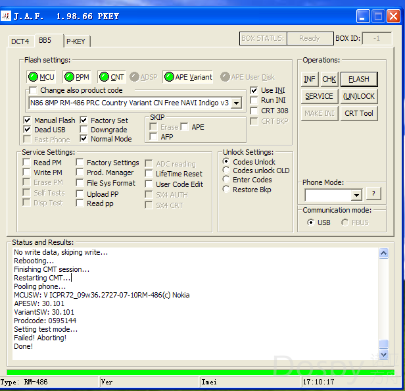
Task: Enable the Upload PP checkbox
Action: point(80,194)
